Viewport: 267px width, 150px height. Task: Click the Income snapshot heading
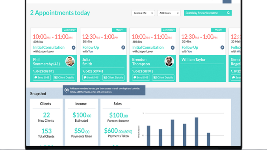tap(81, 104)
